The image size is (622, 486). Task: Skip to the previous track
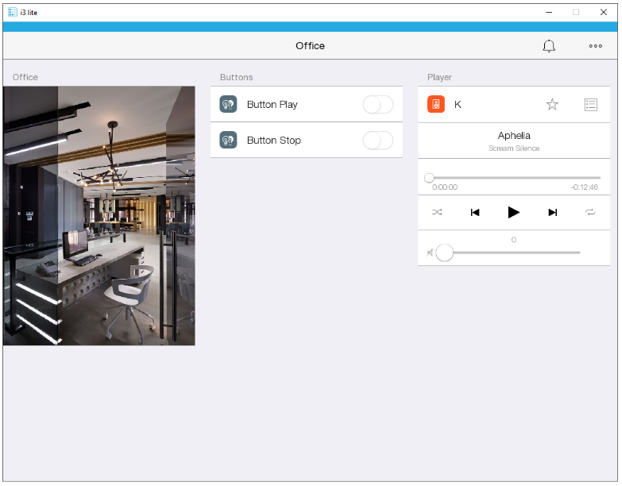pos(475,212)
